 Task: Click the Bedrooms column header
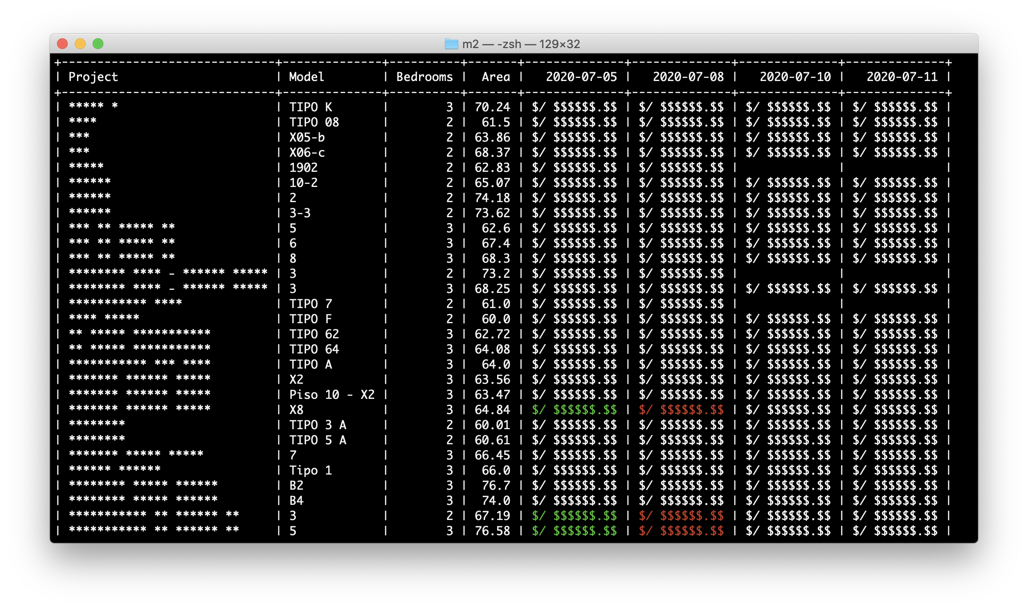pyautogui.click(x=424, y=77)
